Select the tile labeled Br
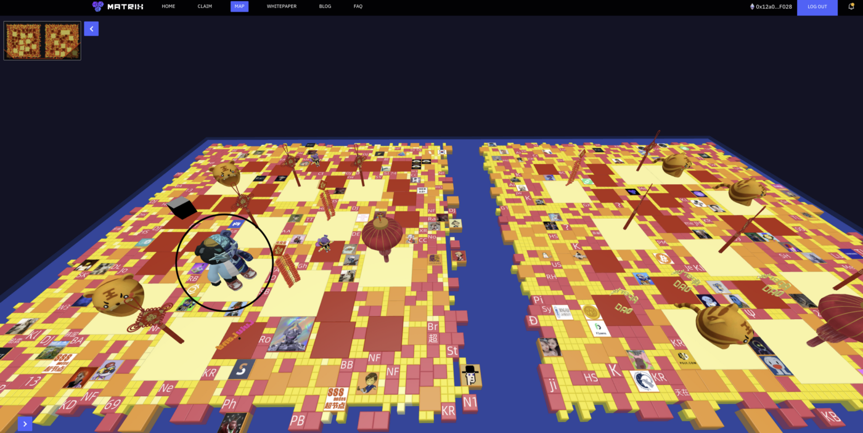 (433, 326)
